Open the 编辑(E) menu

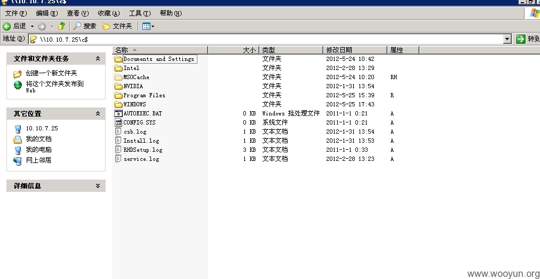pos(47,13)
